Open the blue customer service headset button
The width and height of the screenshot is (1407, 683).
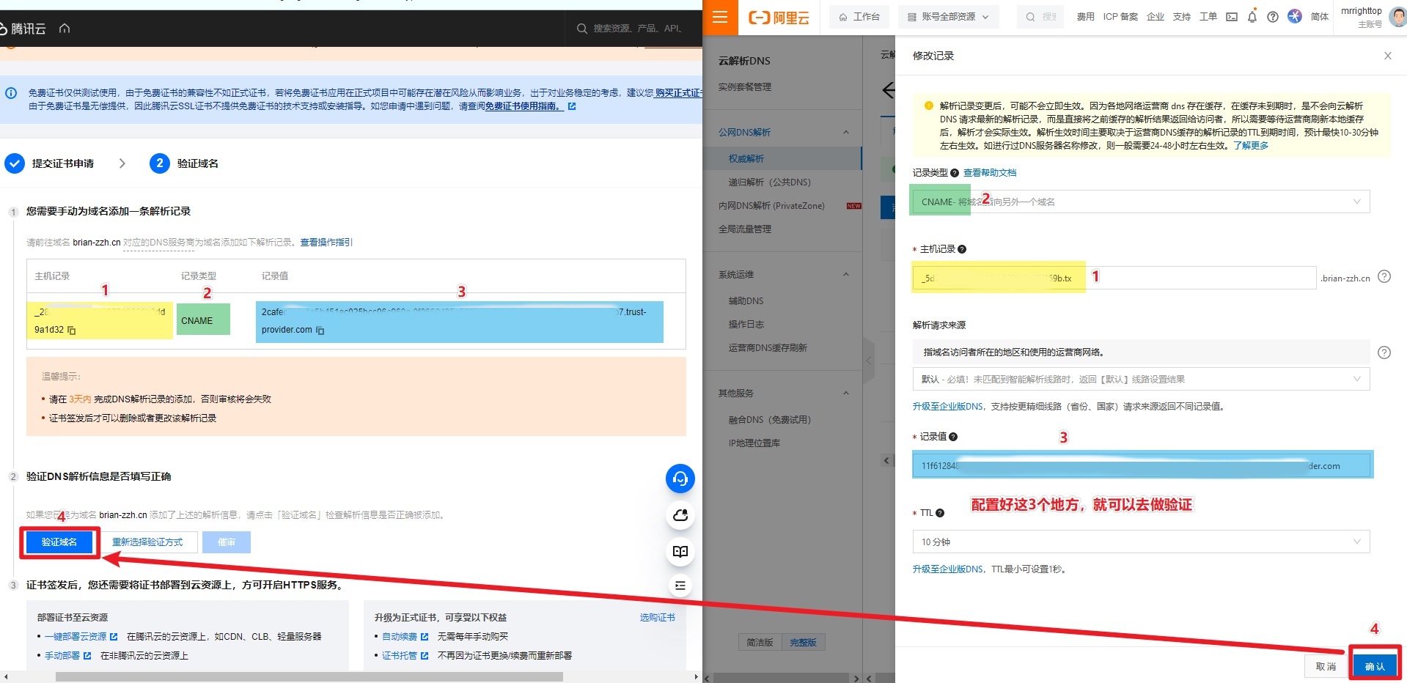680,479
